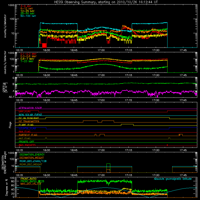Viewport: 200px width, 200px height.
Task: Click the 'Degrees or %' axis label
Action: pos(6,187)
